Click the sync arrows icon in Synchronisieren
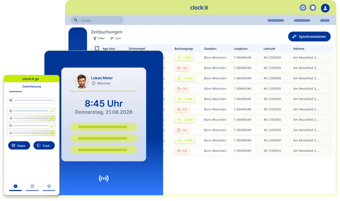Screen dimensions: 340x201 [294, 37]
